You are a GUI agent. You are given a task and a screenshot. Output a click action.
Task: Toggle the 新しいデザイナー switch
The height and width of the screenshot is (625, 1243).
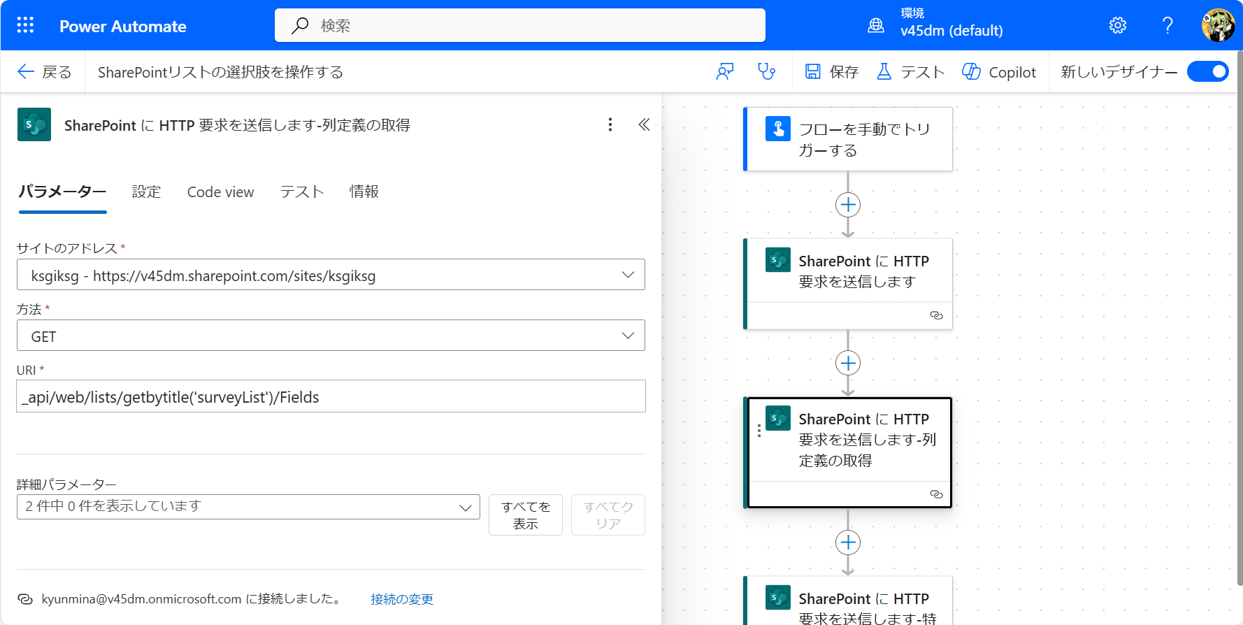[x=1207, y=71]
